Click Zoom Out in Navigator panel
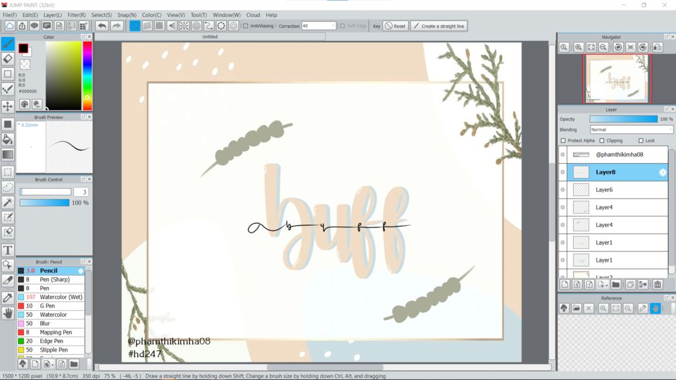 coord(603,47)
